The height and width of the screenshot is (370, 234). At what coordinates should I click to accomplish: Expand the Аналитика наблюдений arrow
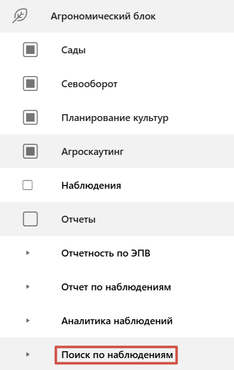click(28, 320)
